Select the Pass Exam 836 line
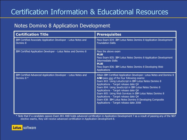The image size is (187, 140). [x=130, y=68]
